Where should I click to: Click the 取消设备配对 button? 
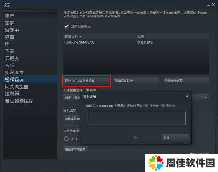136,81
